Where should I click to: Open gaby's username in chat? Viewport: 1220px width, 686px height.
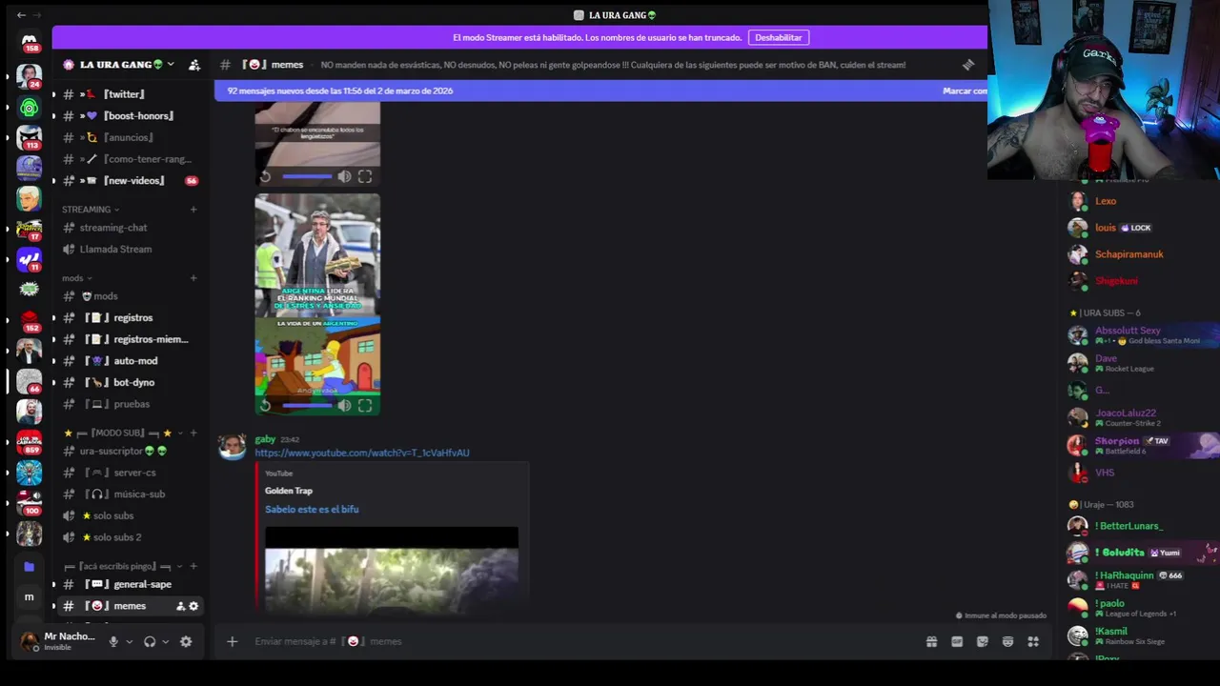click(265, 439)
